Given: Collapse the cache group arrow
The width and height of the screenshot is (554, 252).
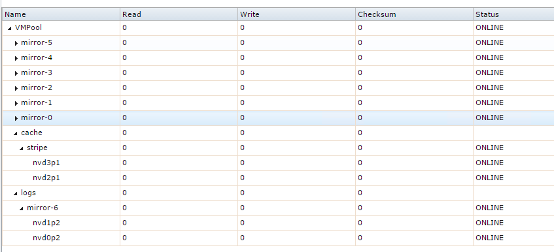Looking at the screenshot, I should click(x=16, y=133).
